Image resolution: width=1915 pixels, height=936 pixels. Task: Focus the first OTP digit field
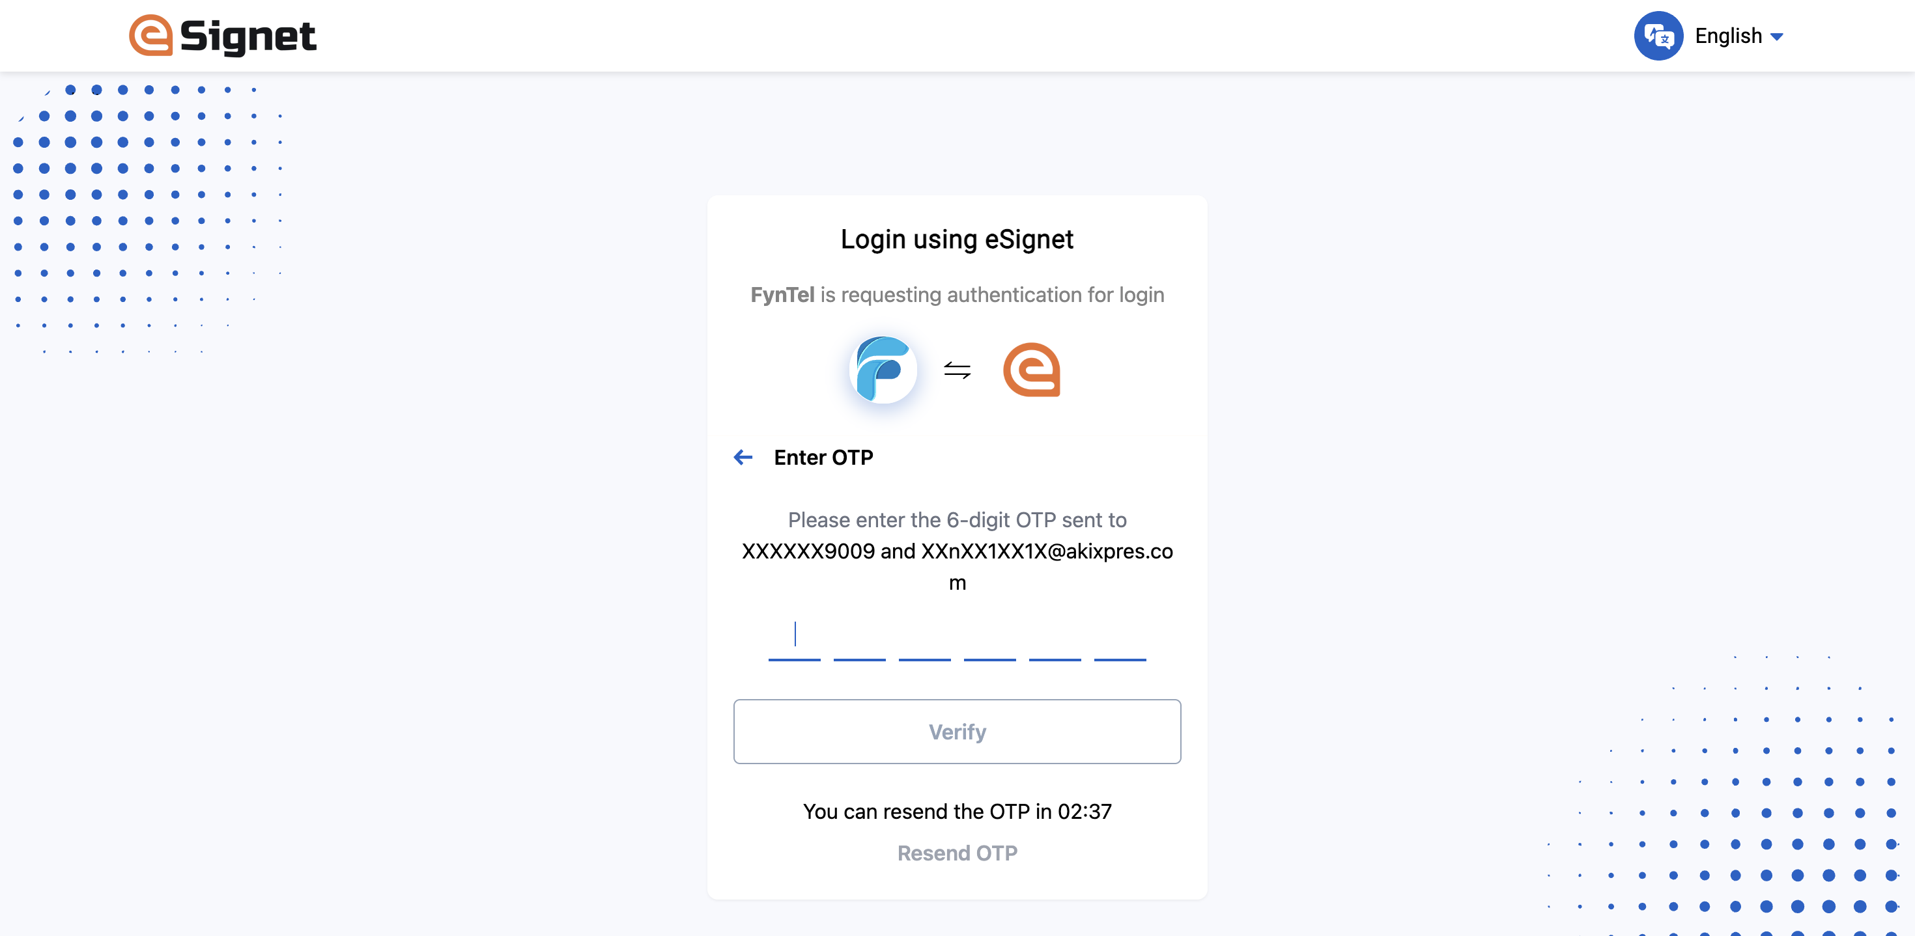pyautogui.click(x=794, y=638)
